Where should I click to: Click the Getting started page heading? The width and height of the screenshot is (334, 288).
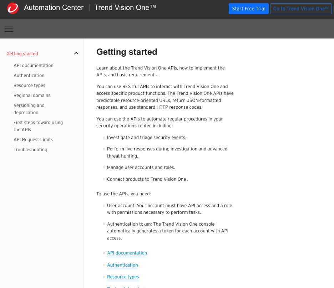127,52
